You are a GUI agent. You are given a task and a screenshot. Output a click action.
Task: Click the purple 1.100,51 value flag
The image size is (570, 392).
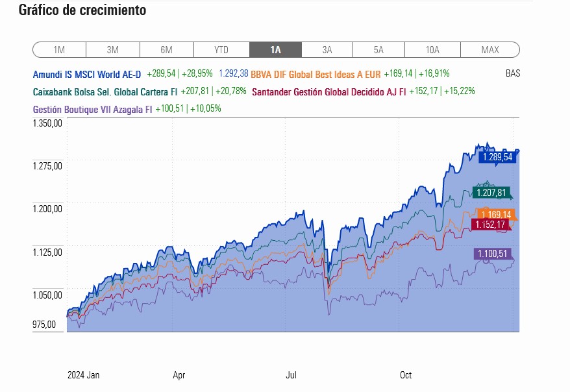click(492, 254)
